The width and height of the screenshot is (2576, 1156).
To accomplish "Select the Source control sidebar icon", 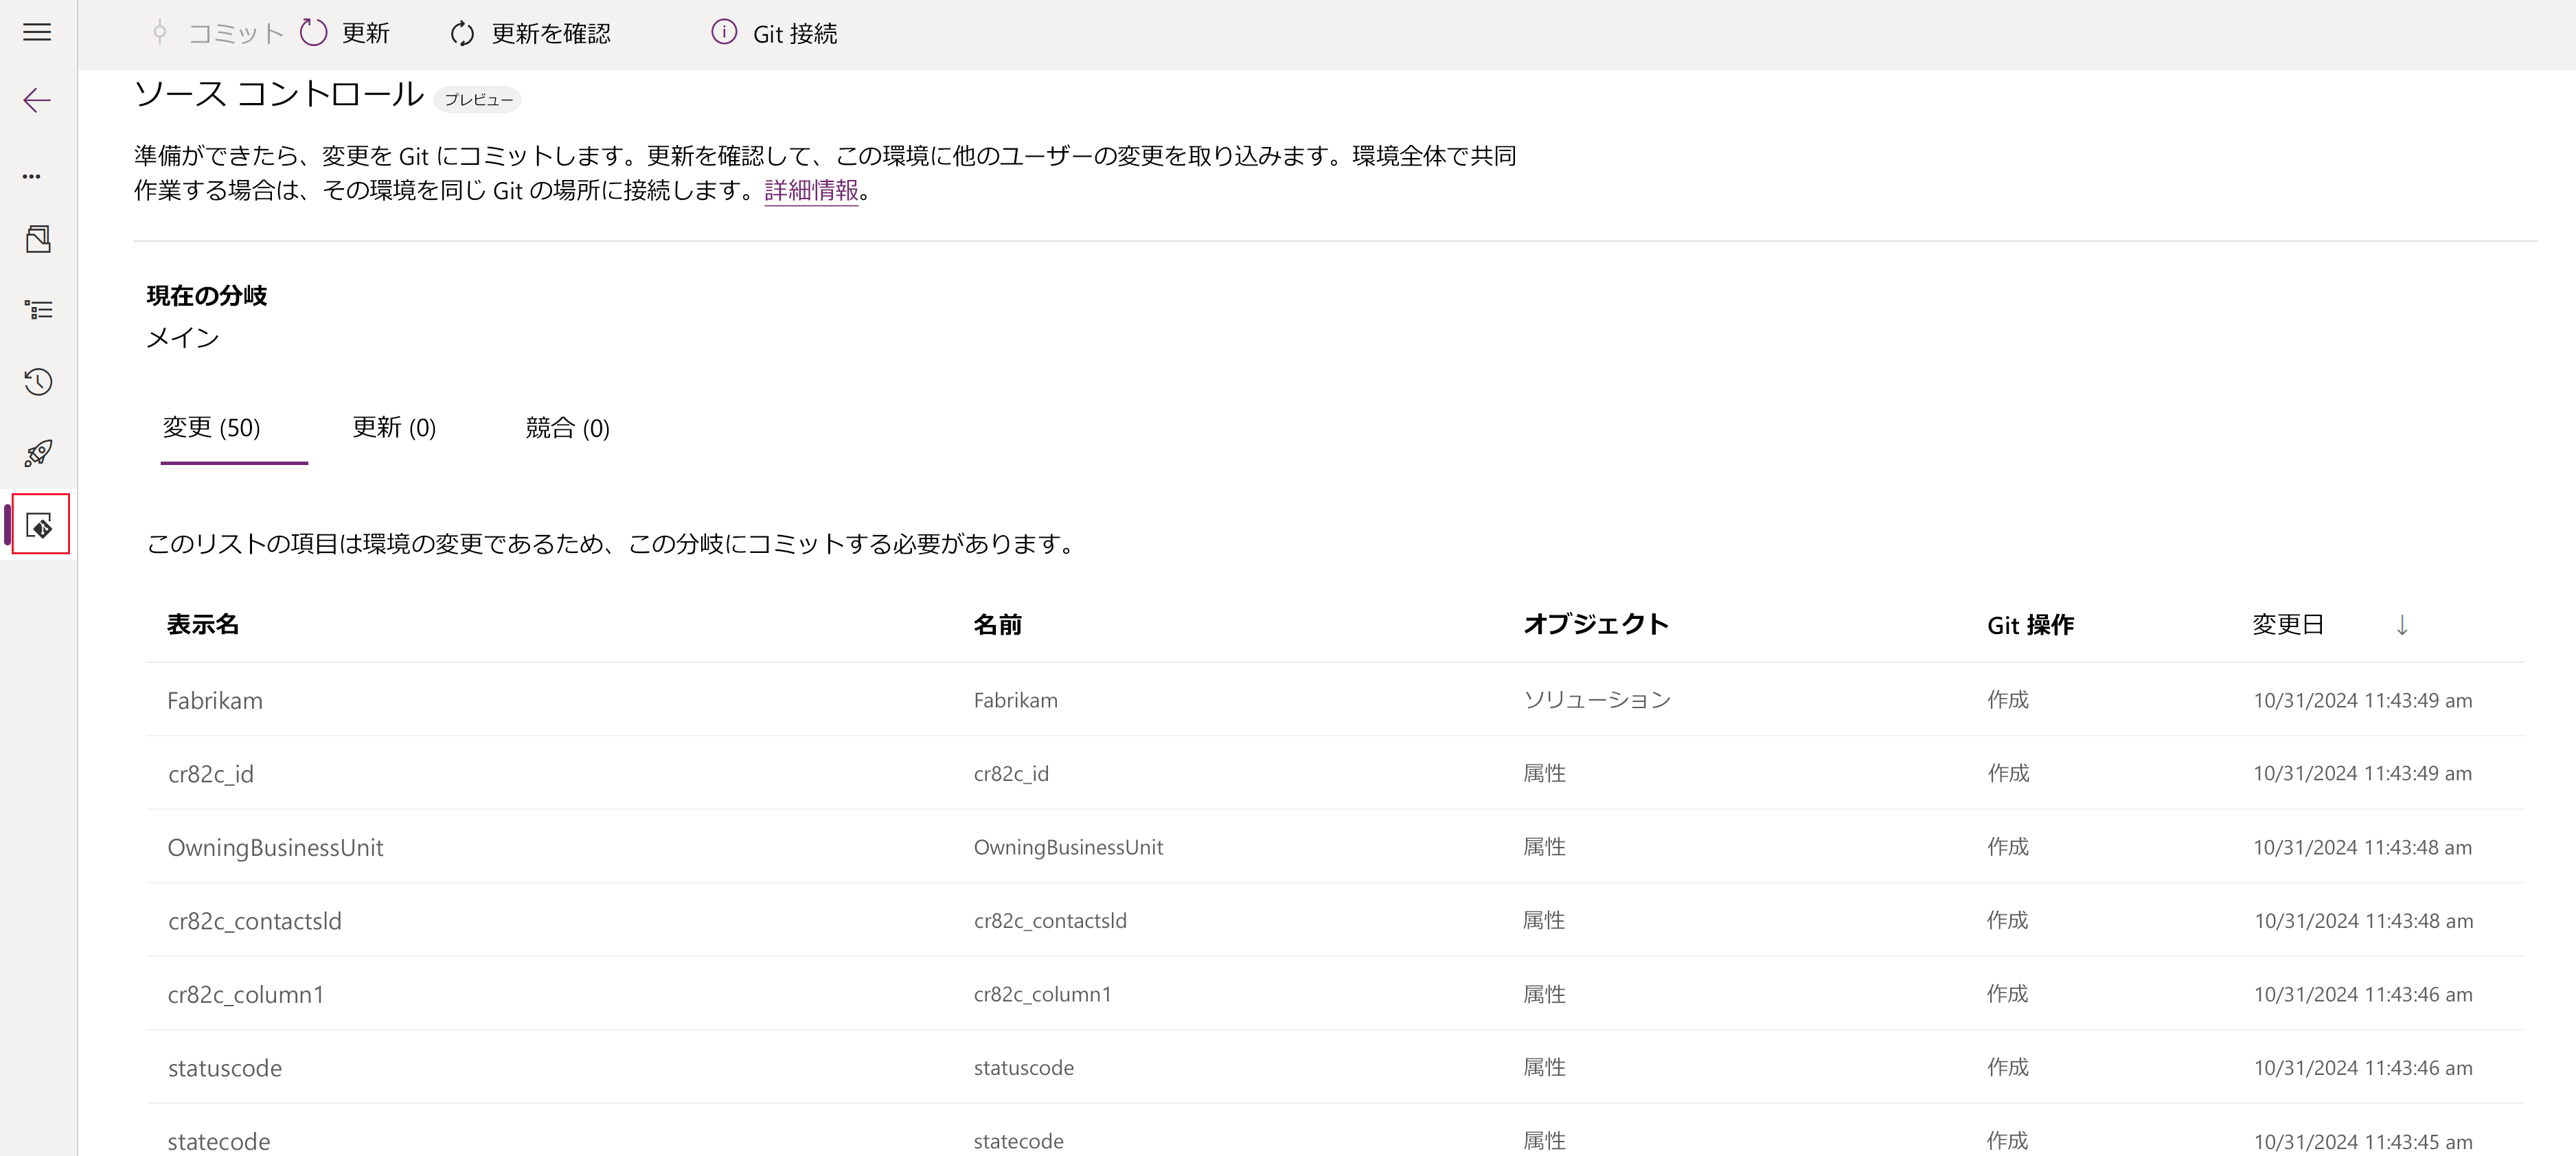I will pos(40,525).
